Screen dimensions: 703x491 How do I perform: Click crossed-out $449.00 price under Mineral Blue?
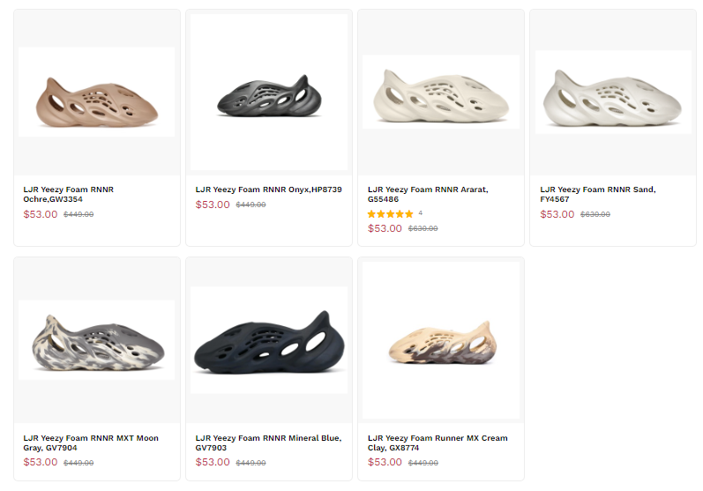click(x=251, y=463)
